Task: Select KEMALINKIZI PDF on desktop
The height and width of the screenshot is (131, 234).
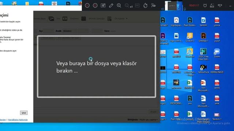Action: click(x=217, y=69)
